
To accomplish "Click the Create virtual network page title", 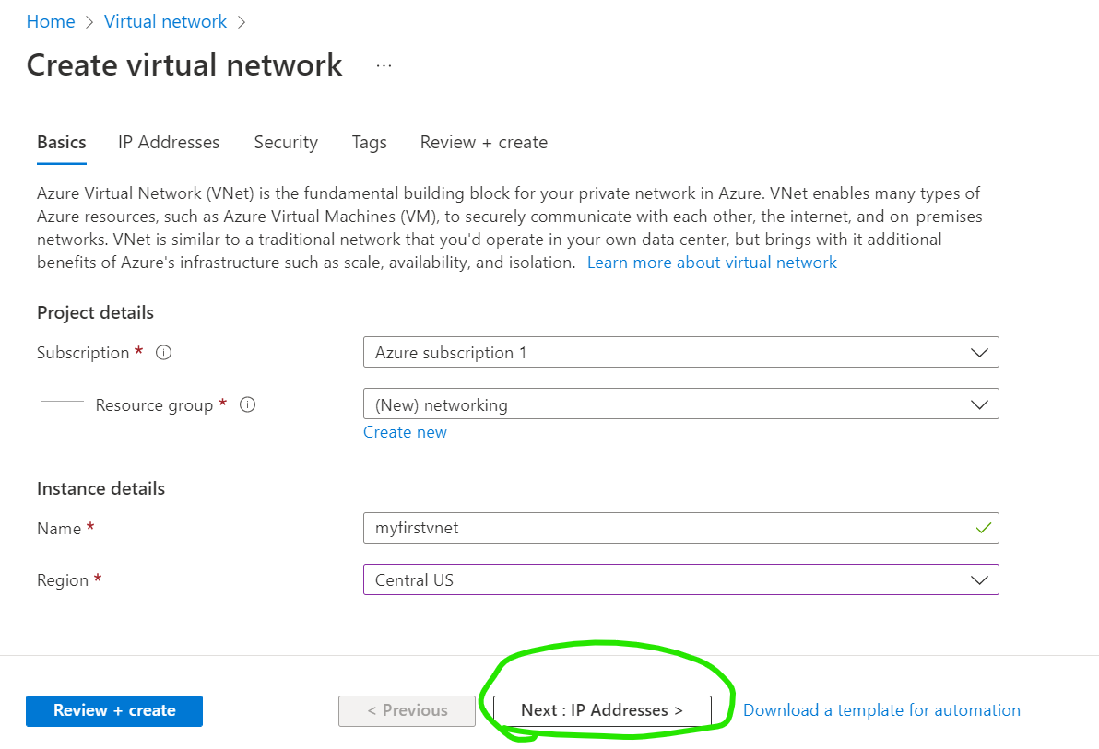I will (x=184, y=65).
